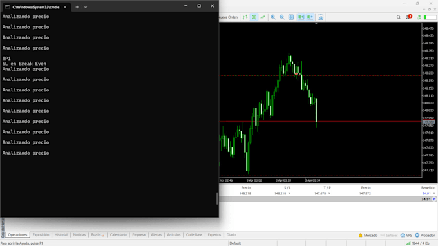Select bar chart display in MetaTrader toolbar
The height and width of the screenshot is (246, 438).
245,17
